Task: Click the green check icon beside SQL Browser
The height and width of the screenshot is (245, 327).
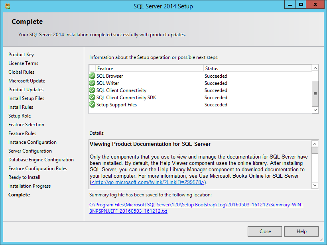Action: point(92,76)
